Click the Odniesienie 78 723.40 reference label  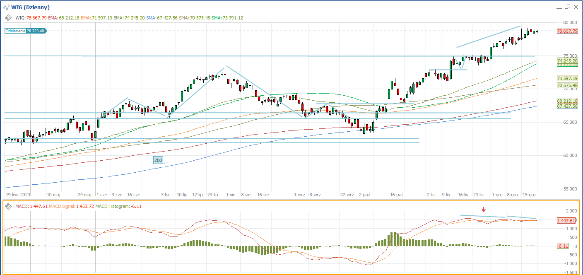(26, 31)
